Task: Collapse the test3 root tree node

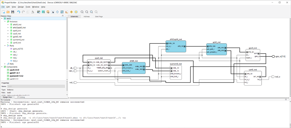Action: tap(2, 18)
